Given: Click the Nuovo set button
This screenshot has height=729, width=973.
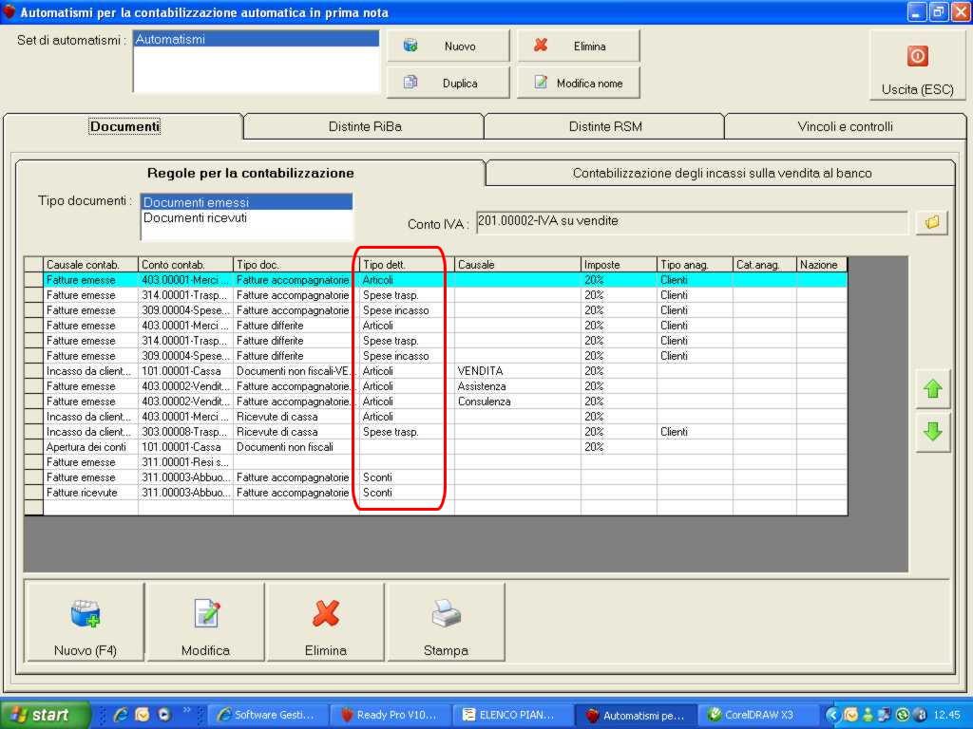Looking at the screenshot, I should (x=448, y=46).
